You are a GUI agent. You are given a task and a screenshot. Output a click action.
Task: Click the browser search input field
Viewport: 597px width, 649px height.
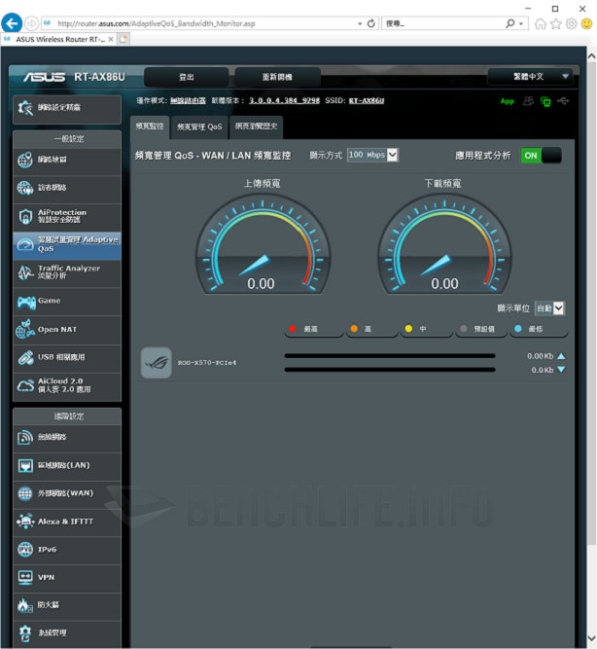click(443, 23)
